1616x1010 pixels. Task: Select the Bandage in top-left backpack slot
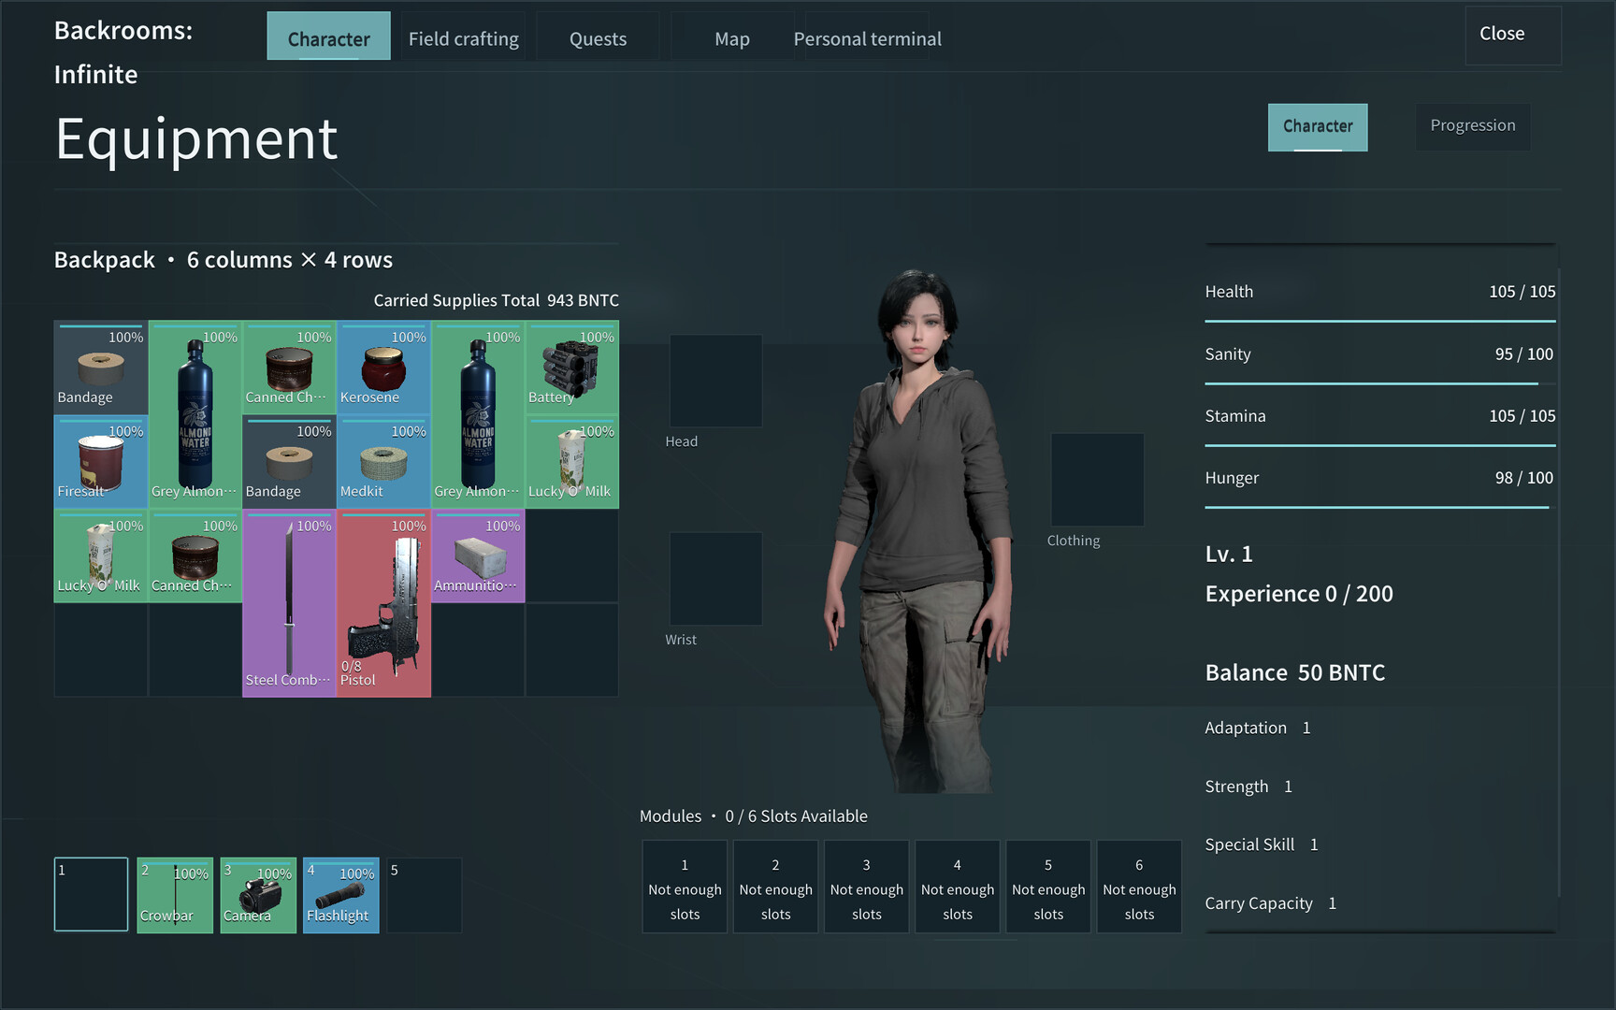point(101,368)
